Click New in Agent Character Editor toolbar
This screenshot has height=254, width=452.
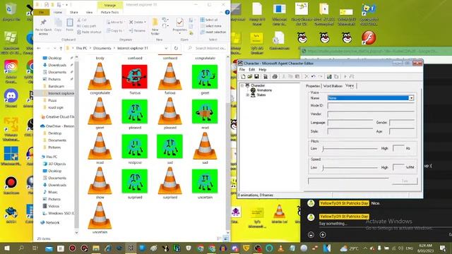[x=243, y=77]
